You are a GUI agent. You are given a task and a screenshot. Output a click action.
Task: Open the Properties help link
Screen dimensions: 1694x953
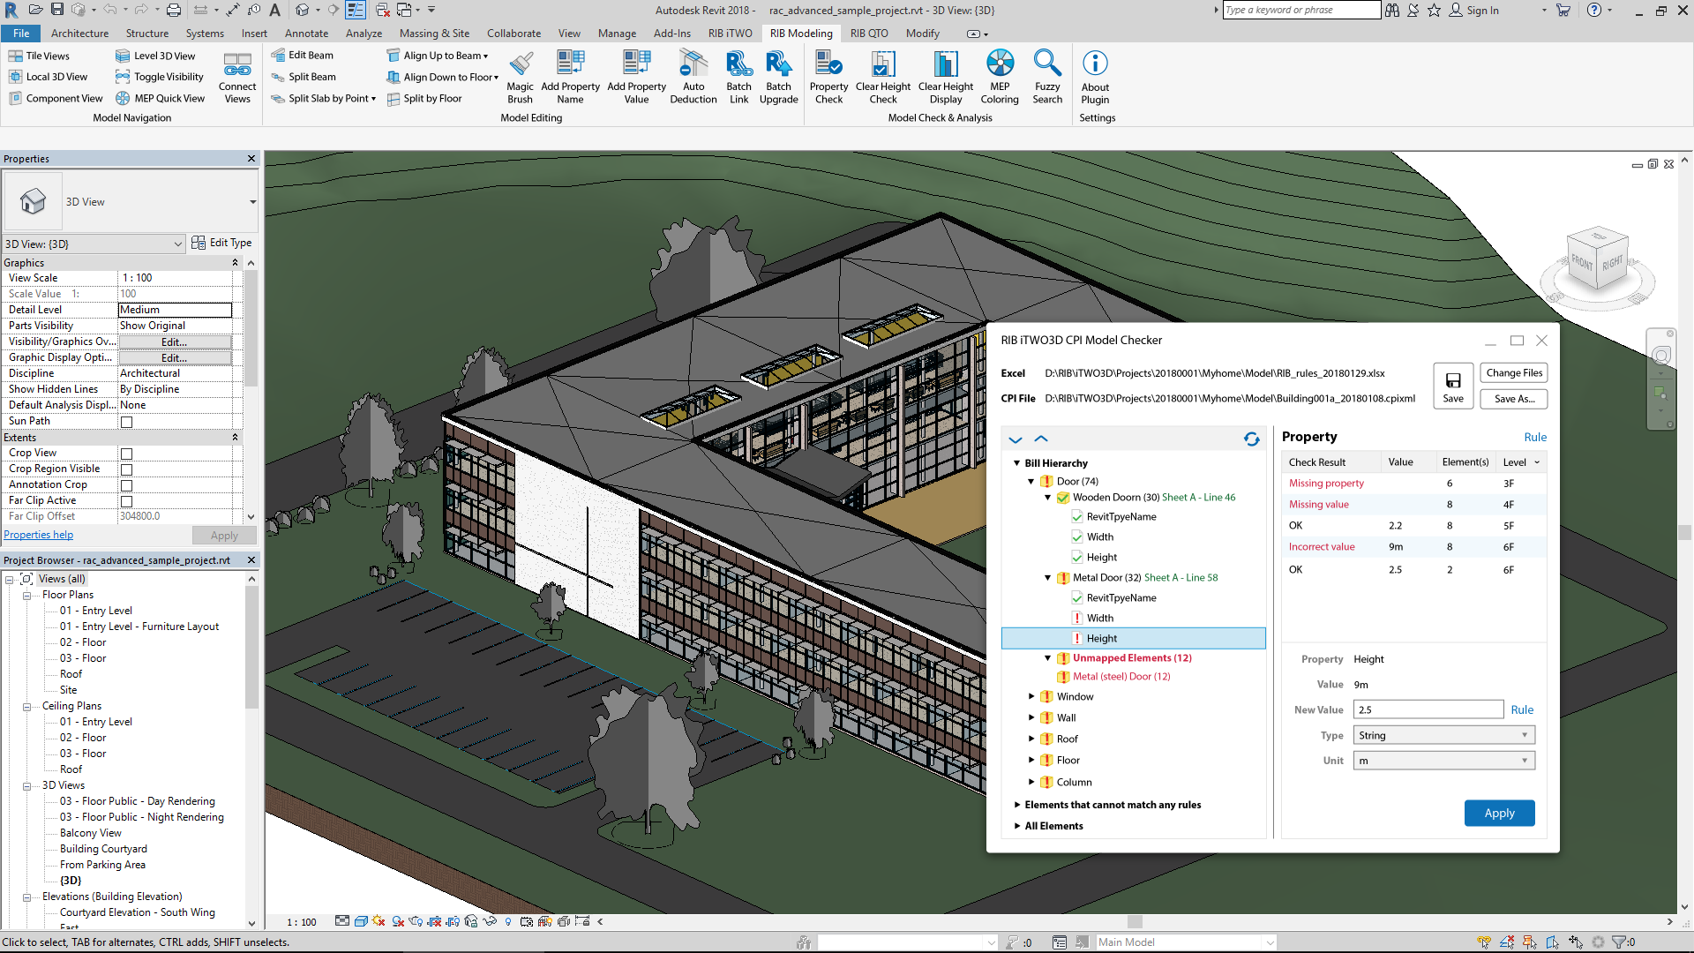[x=39, y=535]
